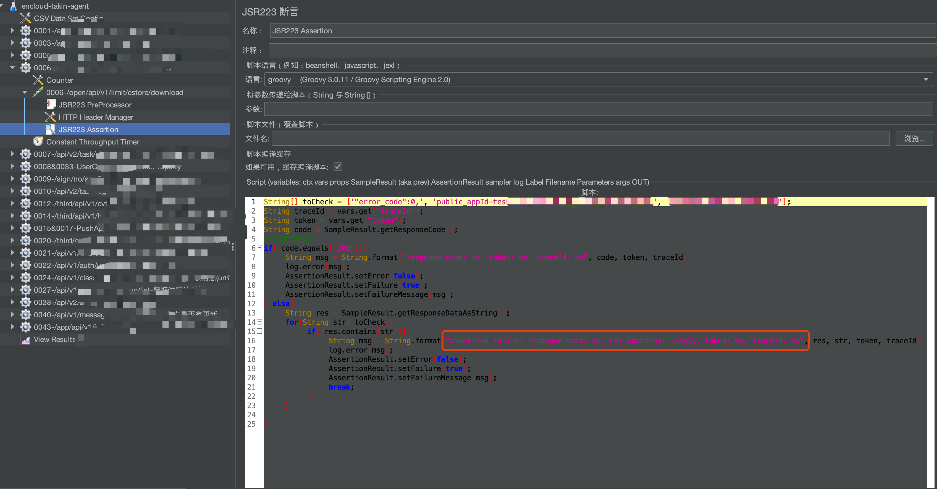
Task: Collapse the 0006 thread group node
Action: pyautogui.click(x=12, y=68)
